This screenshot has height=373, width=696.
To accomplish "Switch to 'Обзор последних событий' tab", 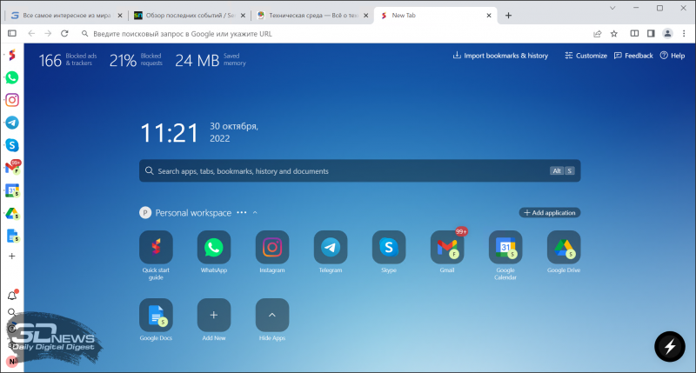I will (x=190, y=15).
